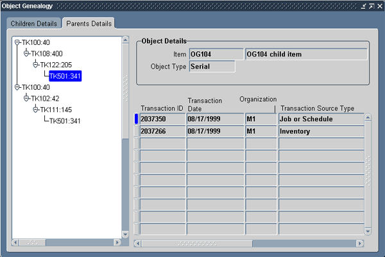Switch to the Children Details tab
The height and width of the screenshot is (257, 385).
[33, 24]
